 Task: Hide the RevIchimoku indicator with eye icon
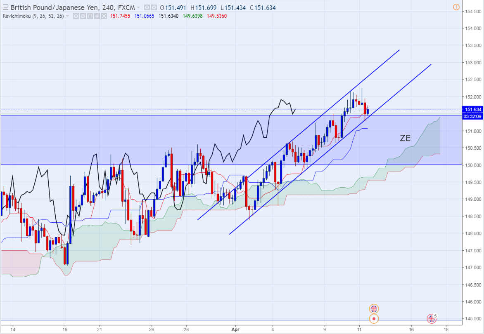point(76,16)
